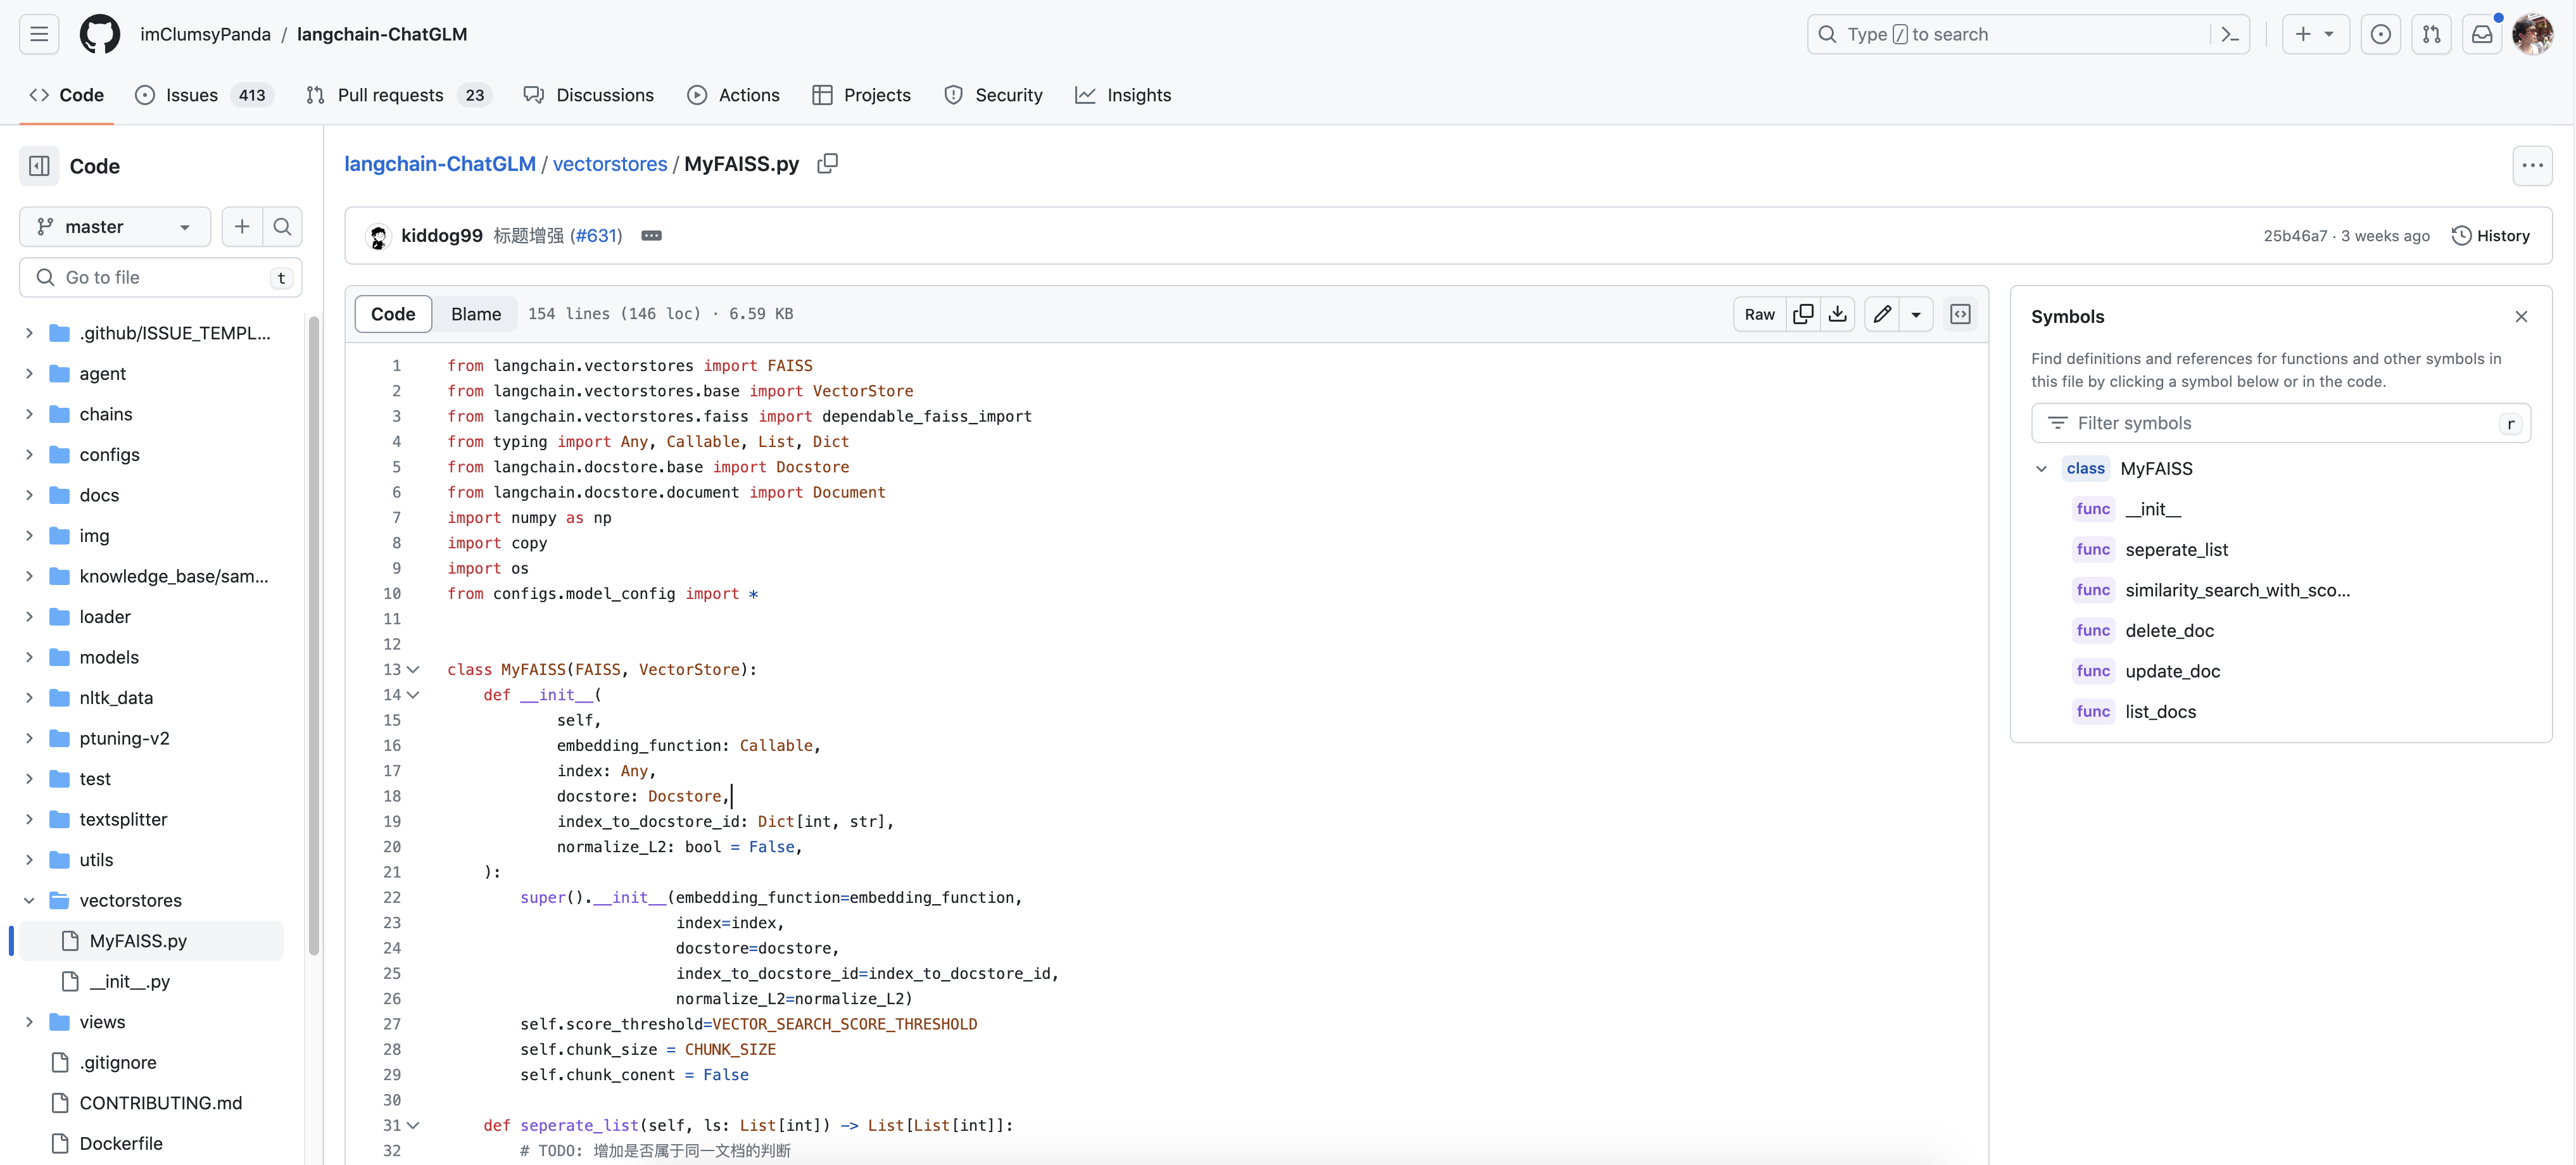
Task: Collapse the vectorstores folder
Action: coord(29,901)
